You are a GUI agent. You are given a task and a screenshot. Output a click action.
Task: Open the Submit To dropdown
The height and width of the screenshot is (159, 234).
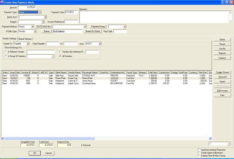click(28, 44)
